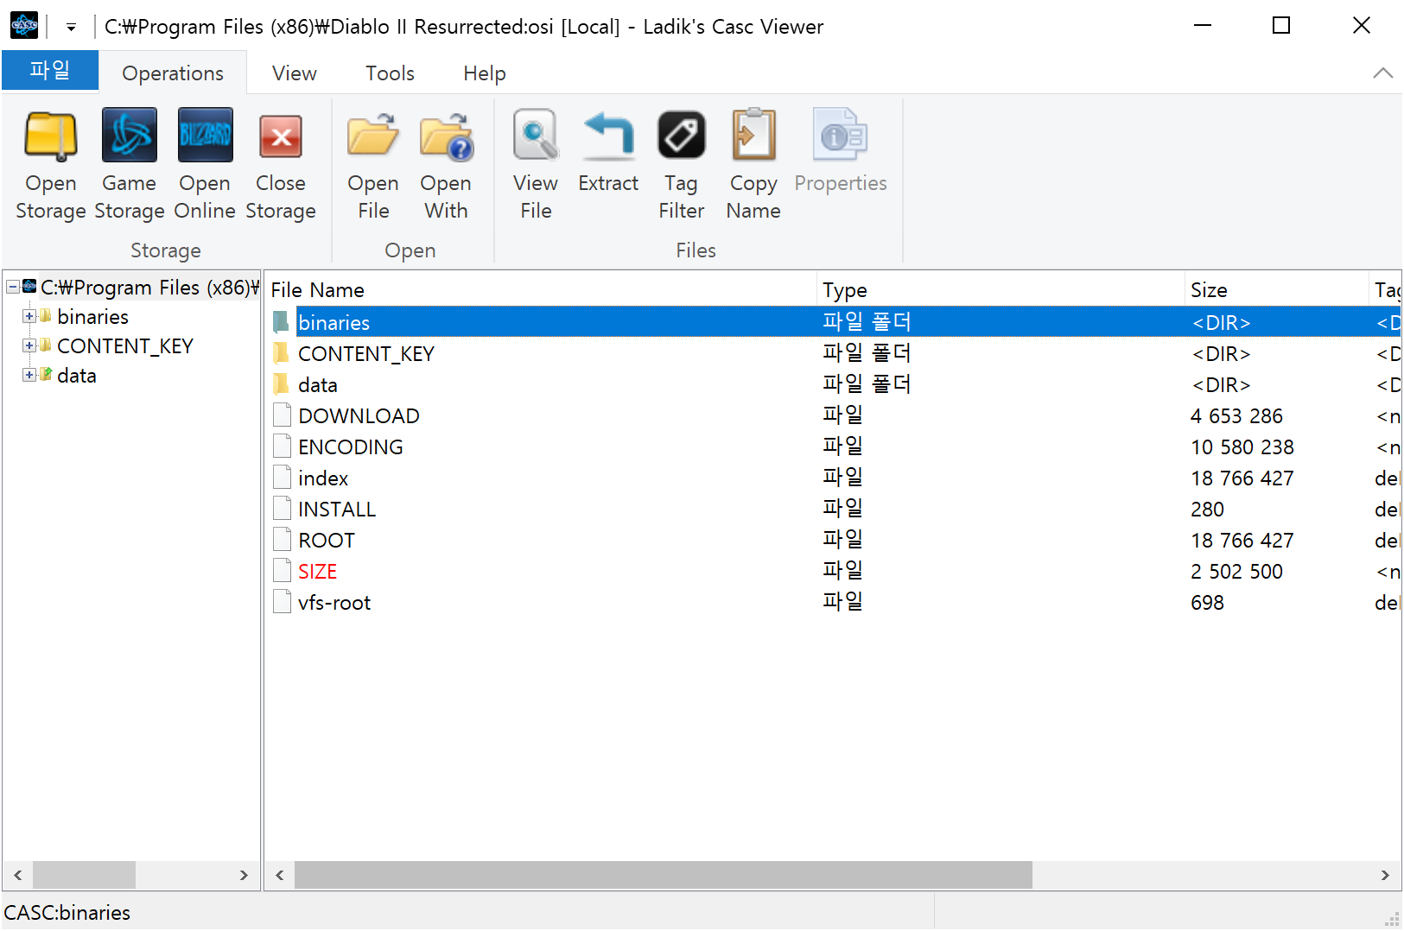Click the file icon beside INSTALL
This screenshot has height=931, width=1404.
[x=282, y=509]
